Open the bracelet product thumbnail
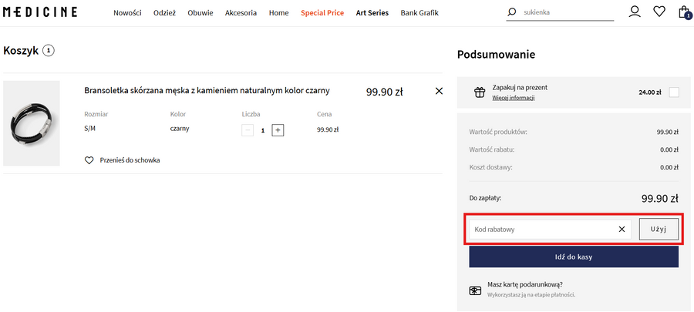Image resolution: width=694 pixels, height=312 pixels. pyautogui.click(x=32, y=123)
